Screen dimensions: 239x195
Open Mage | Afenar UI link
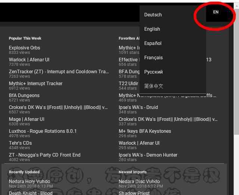(27, 119)
